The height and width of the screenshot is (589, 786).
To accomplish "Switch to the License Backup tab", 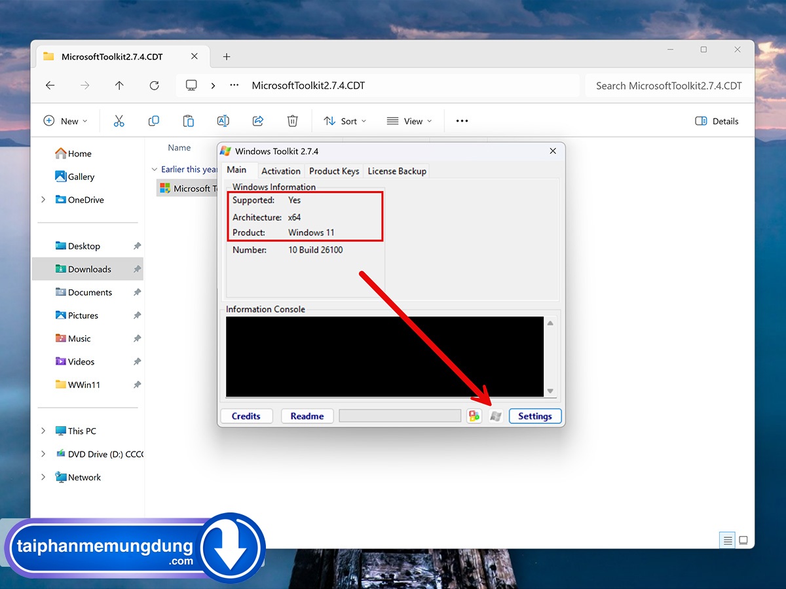I will 397,171.
